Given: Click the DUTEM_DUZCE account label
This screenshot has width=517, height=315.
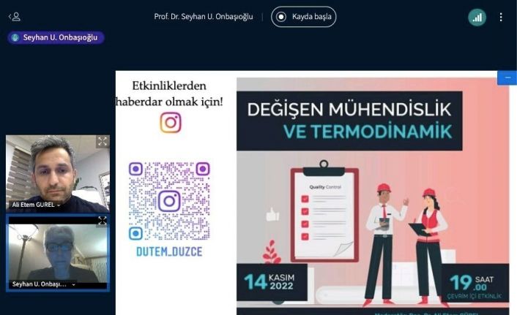Looking at the screenshot, I should [169, 252].
